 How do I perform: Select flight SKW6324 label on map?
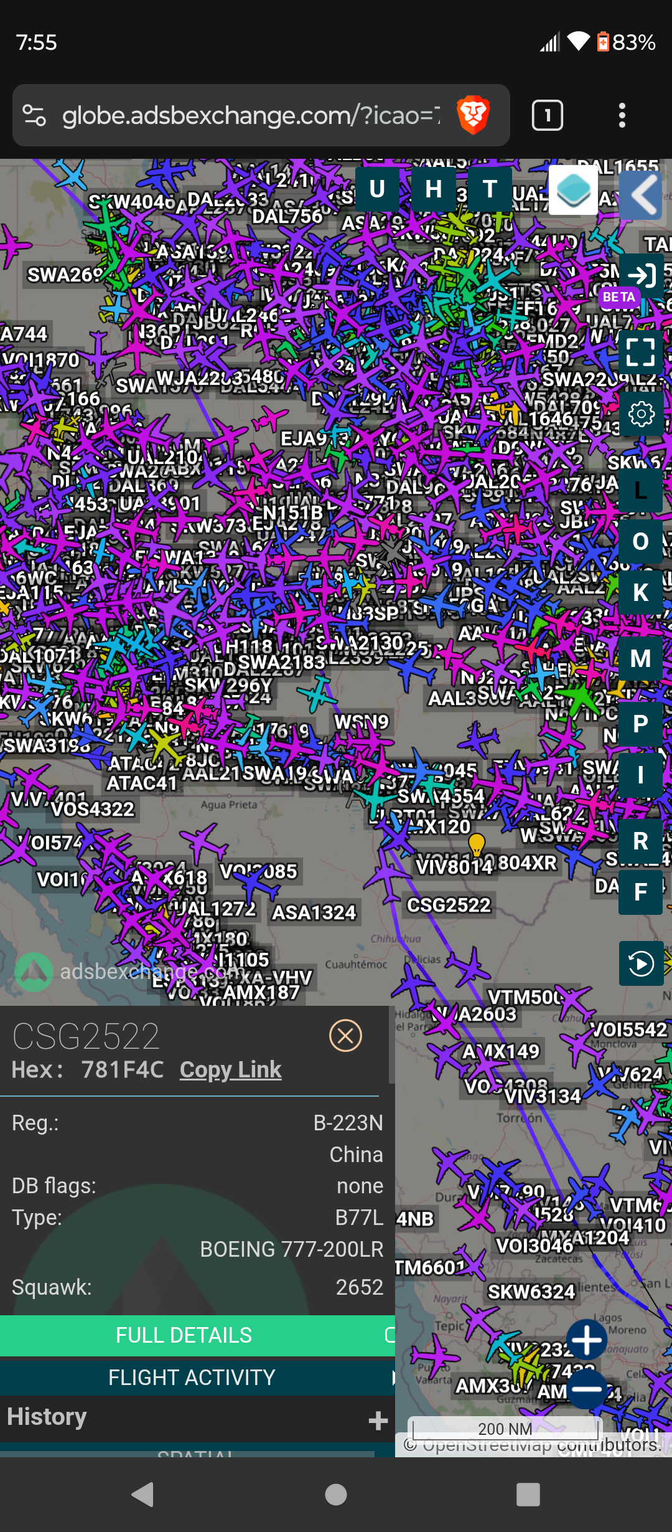coord(531,1292)
